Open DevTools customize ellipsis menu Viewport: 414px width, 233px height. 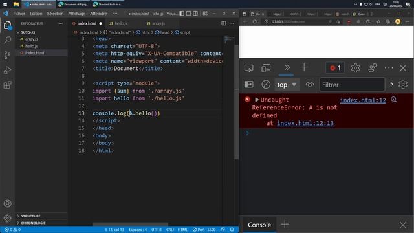[389, 68]
